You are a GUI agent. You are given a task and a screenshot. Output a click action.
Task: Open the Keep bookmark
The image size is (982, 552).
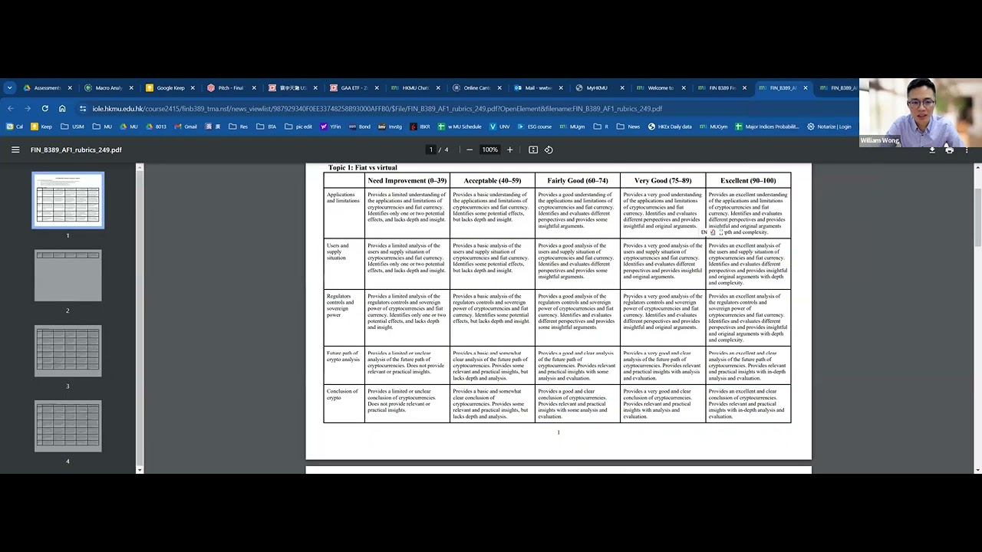click(x=41, y=127)
